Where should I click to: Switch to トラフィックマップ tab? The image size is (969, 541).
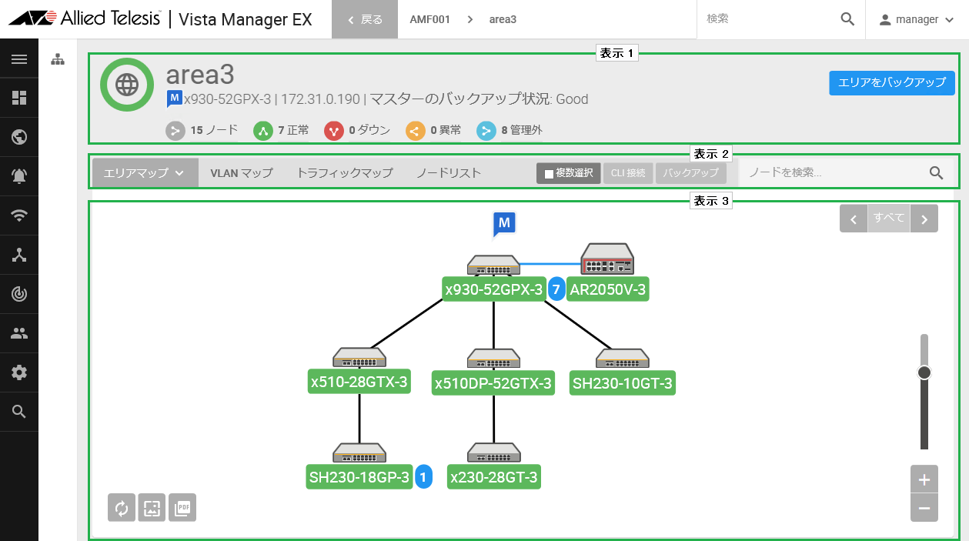pos(345,173)
